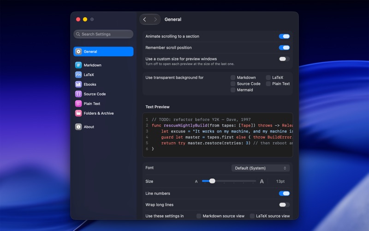369x231 pixels.
Task: Click 'Use transparent background for' label
Action: [x=174, y=78]
